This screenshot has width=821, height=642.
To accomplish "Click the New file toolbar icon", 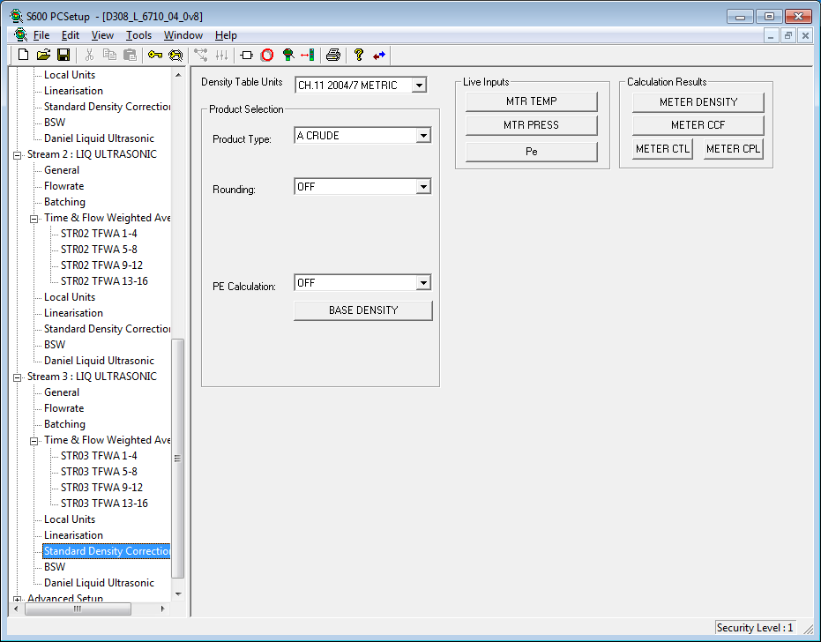I will point(24,55).
